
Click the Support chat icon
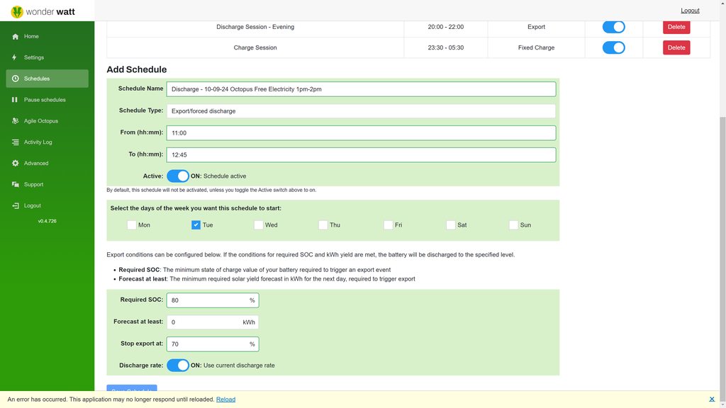click(x=15, y=185)
